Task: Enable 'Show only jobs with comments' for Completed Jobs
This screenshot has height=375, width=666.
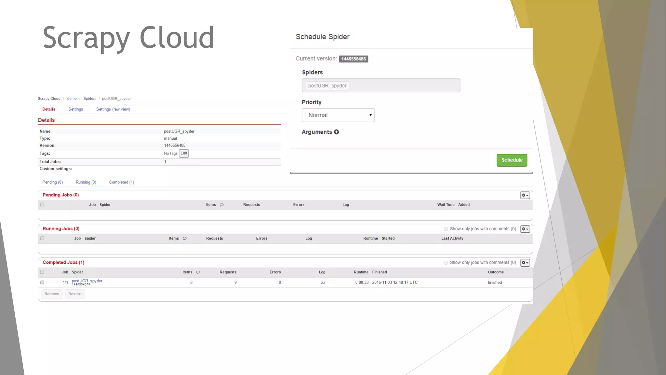Action: click(446, 263)
